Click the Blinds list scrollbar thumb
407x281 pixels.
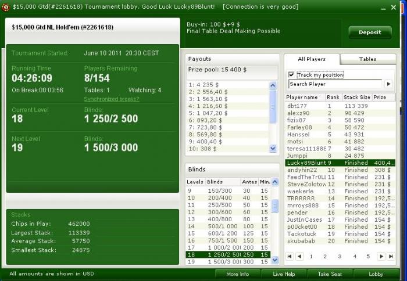tap(275, 206)
